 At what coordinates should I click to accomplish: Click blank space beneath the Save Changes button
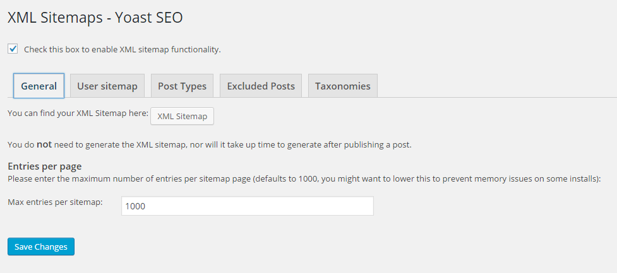41,265
